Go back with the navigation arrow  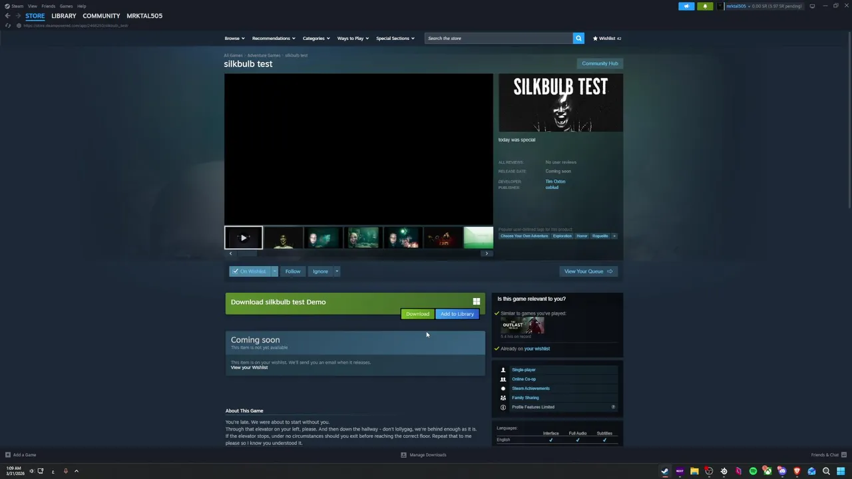pos(8,16)
